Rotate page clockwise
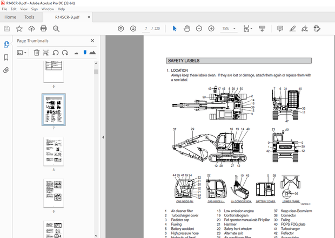The height and width of the screenshot is (238, 335). pyautogui.click(x=65, y=53)
